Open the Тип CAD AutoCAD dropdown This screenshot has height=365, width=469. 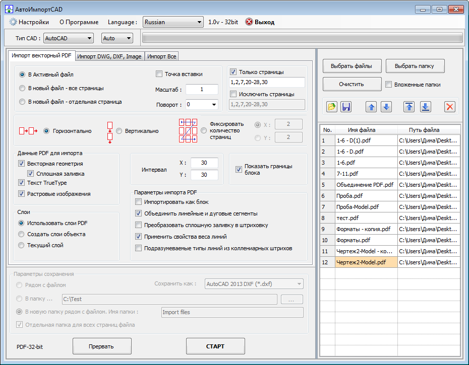(69, 38)
